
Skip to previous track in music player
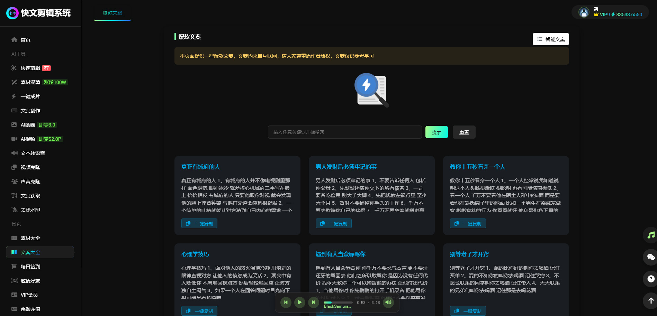point(286,302)
